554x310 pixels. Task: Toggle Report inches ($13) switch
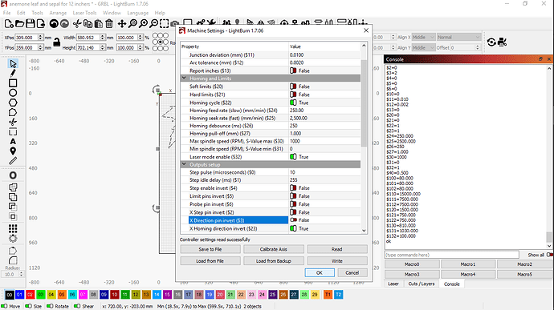pos(293,70)
